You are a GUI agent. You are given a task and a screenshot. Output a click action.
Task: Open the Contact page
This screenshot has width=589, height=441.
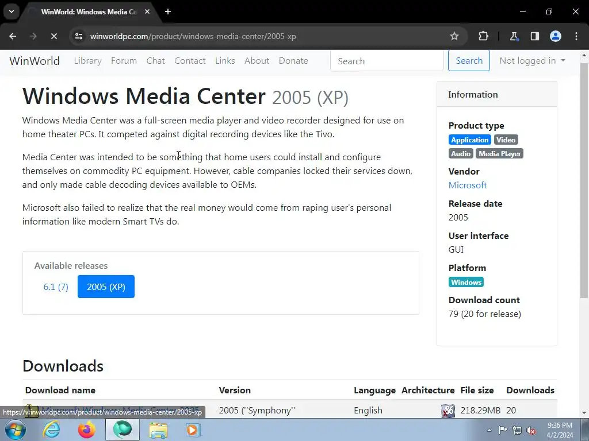(190, 61)
